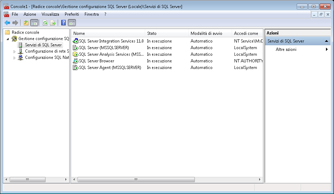
Task: Click the SQL Server Analysis Services icon
Action: (x=75, y=54)
